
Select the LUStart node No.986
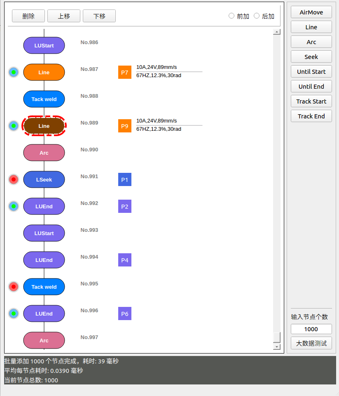pos(44,45)
